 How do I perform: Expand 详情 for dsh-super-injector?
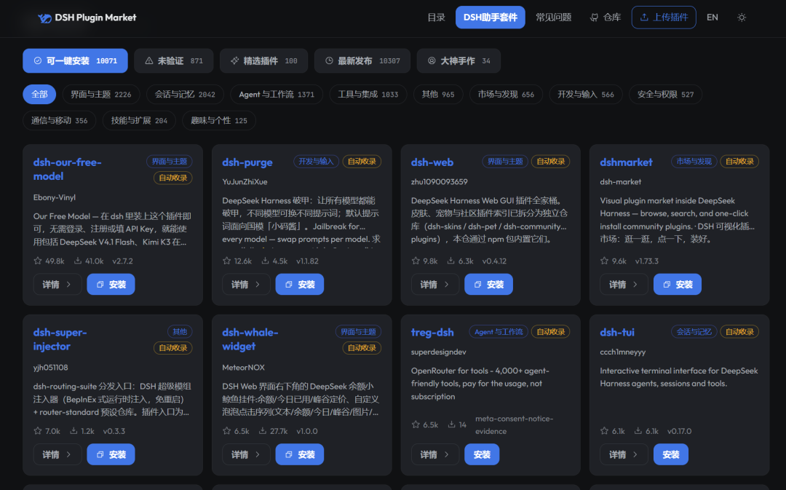pos(57,454)
